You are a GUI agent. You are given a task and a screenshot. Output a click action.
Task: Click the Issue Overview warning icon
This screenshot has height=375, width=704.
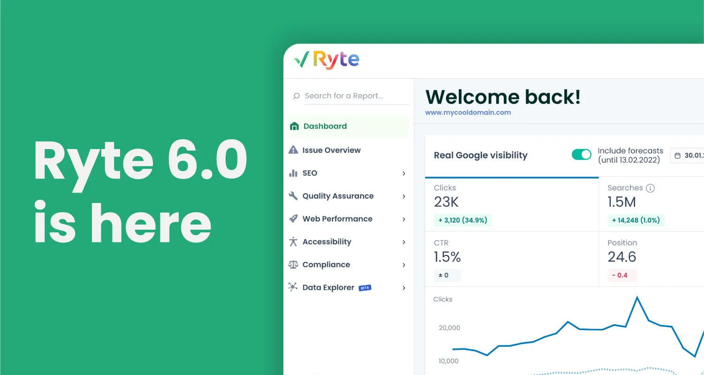coord(293,150)
